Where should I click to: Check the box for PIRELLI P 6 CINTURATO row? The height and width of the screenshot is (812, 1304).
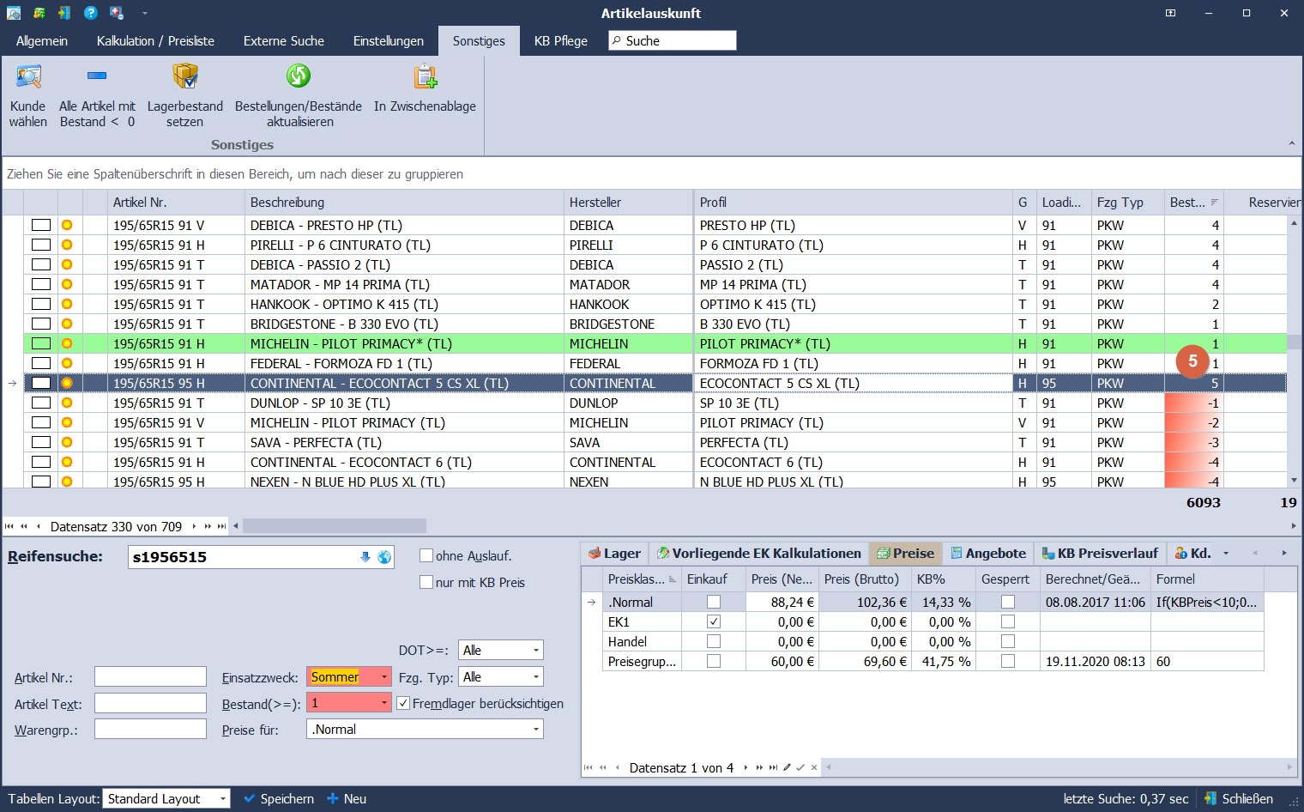pos(41,245)
